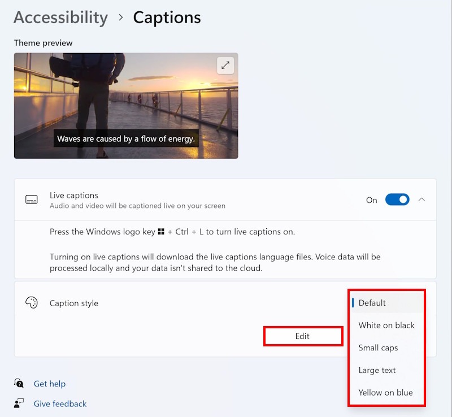Screen dimensions: 452x417
Task: Click the Caption style row label
Action: [x=74, y=303]
